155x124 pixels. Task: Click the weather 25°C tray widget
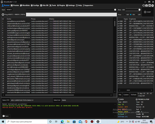tap(121, 122)
